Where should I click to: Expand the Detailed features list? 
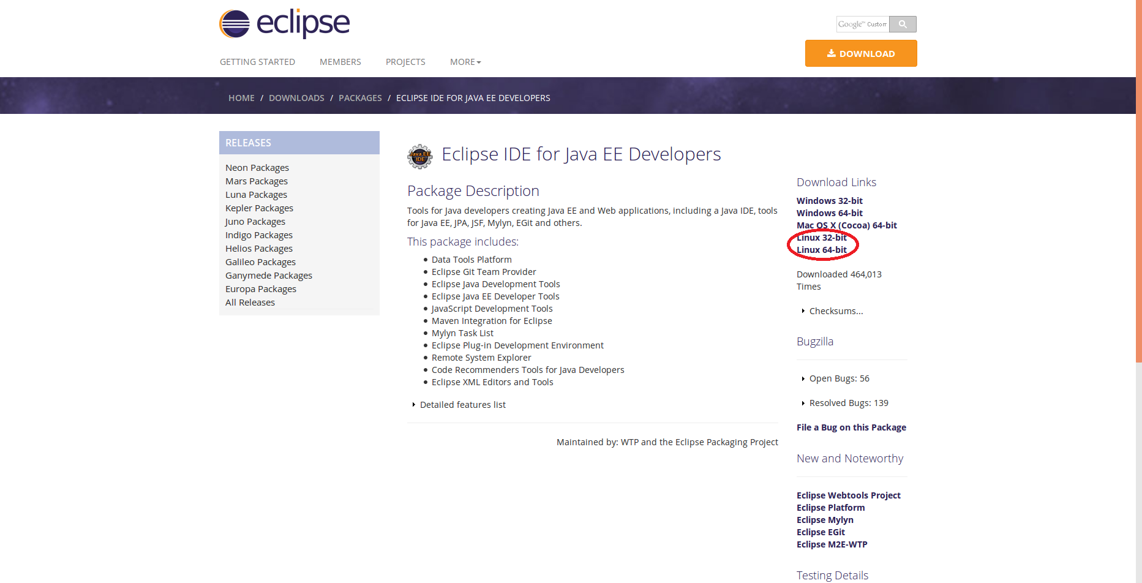(x=459, y=405)
